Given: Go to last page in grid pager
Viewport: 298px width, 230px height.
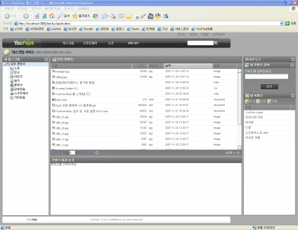Looking at the screenshot, I should click(x=90, y=153).
